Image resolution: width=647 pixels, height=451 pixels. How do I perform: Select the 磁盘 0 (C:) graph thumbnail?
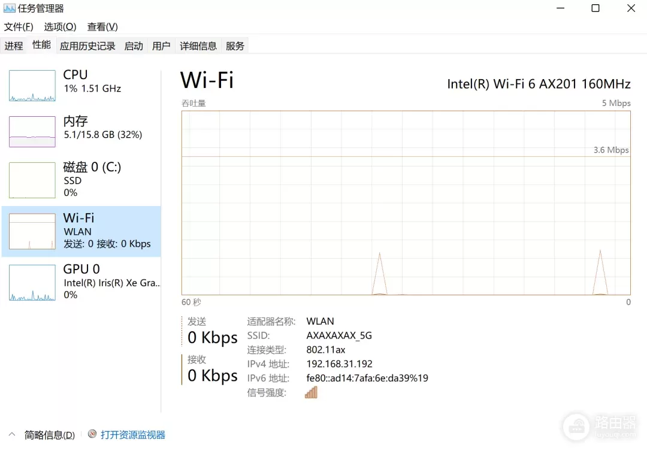32,180
